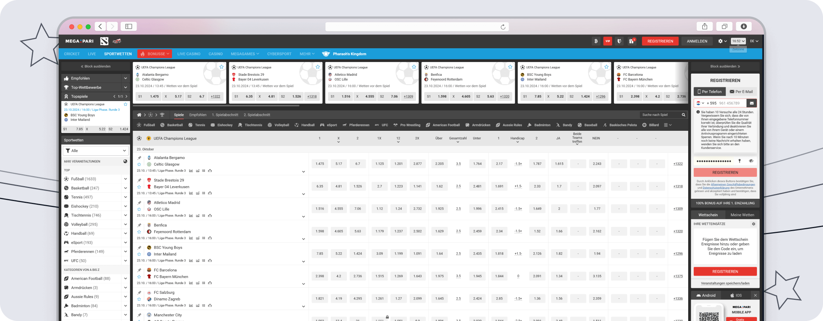Viewport: 823px width, 321px height.
Task: Open the DE language dropdown
Action: point(754,41)
